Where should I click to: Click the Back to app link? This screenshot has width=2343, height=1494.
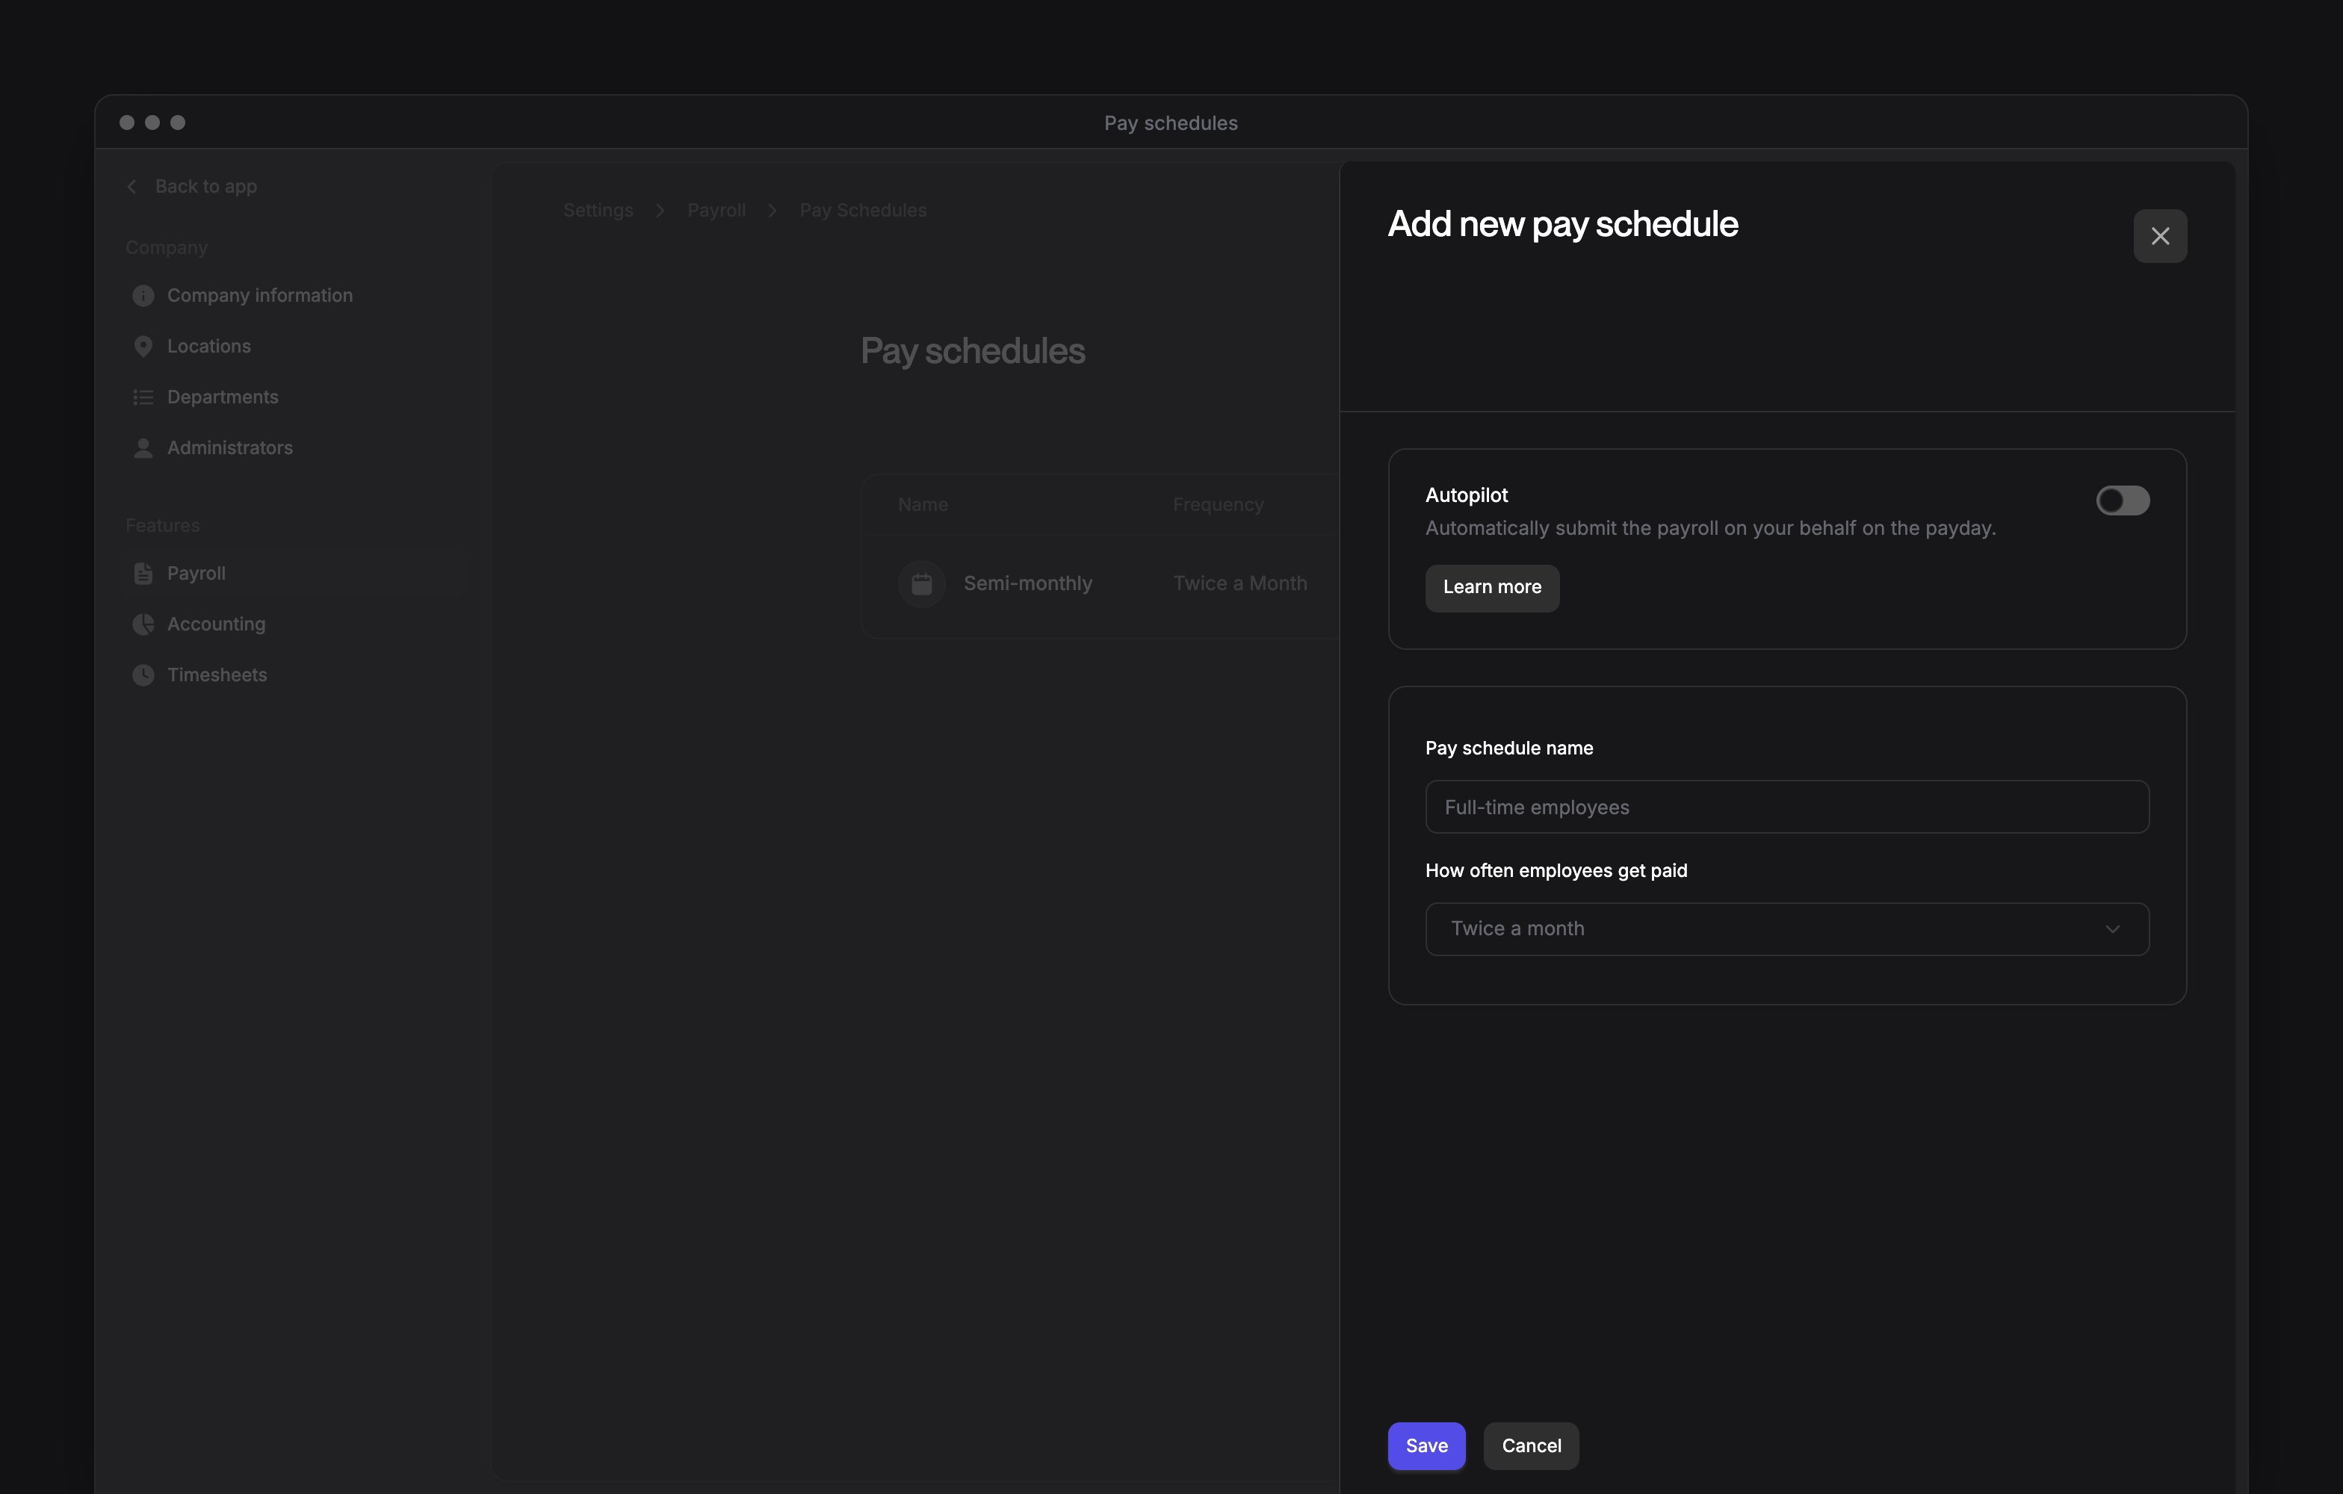coord(205,187)
